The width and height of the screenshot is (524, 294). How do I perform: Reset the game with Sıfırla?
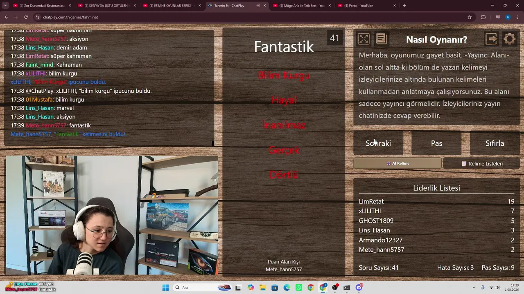click(495, 143)
